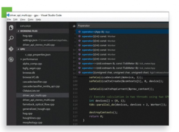Open settings.json in working files
The image size is (179, 132).
[30, 40]
